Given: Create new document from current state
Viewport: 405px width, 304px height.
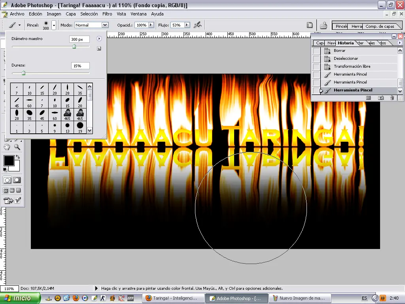Looking at the screenshot, I should tap(369, 98).
